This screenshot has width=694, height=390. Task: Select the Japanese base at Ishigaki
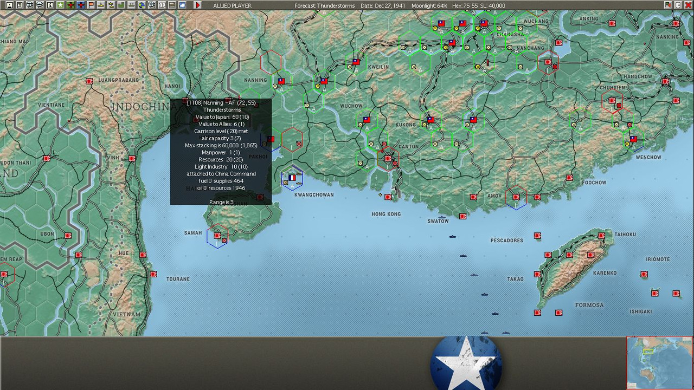point(655,293)
